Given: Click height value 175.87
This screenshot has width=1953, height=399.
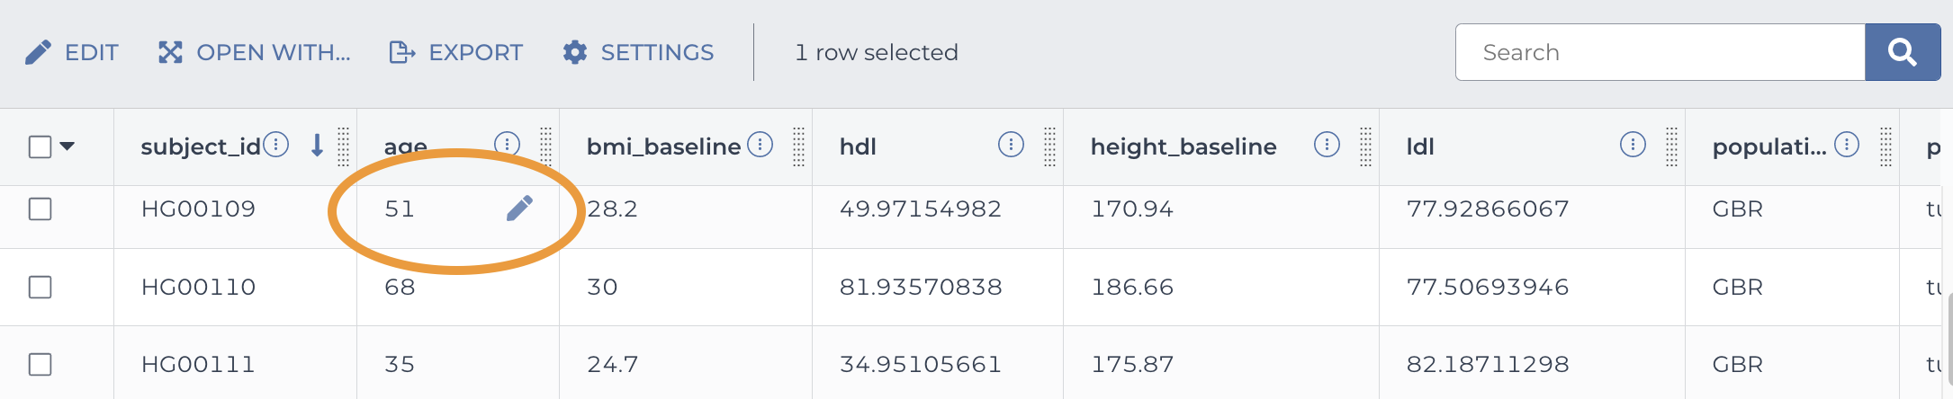Looking at the screenshot, I should click(x=1132, y=365).
